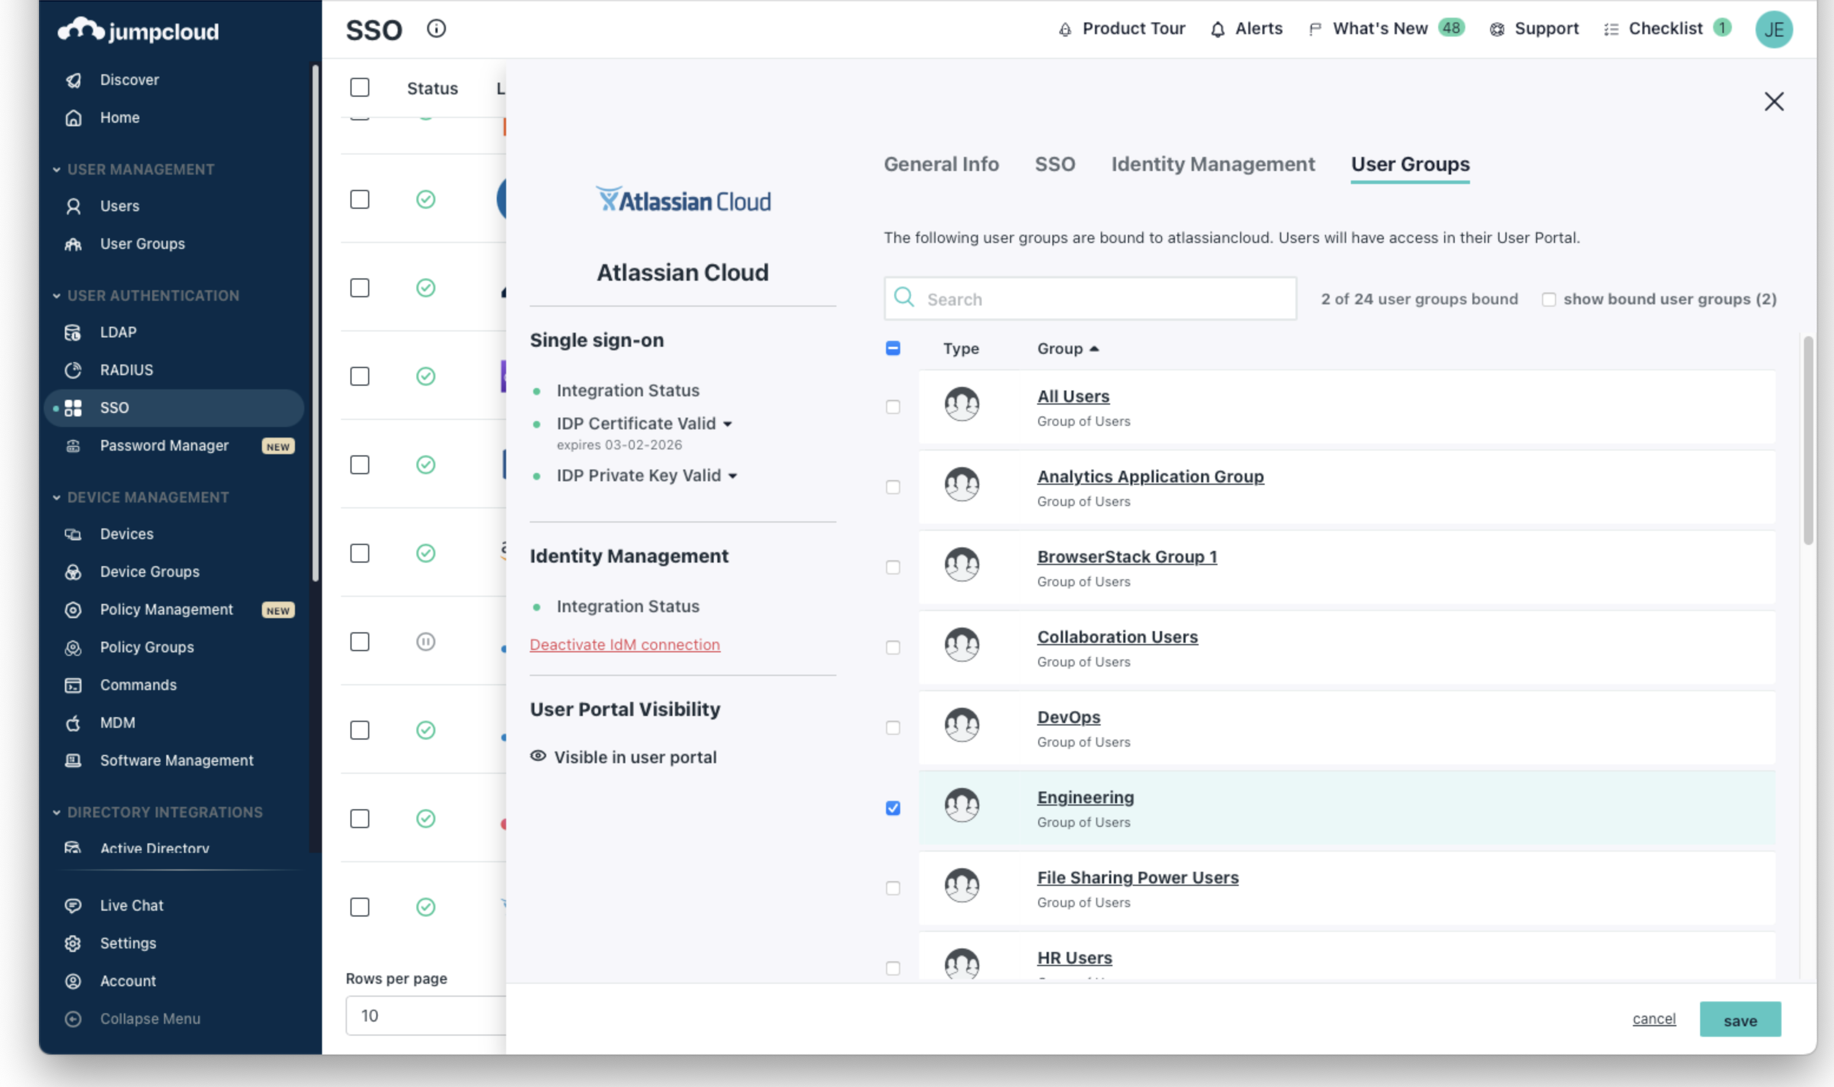Screen dimensions: 1834x1087
Task: Click Deactivate IdM connection link
Action: pos(625,645)
